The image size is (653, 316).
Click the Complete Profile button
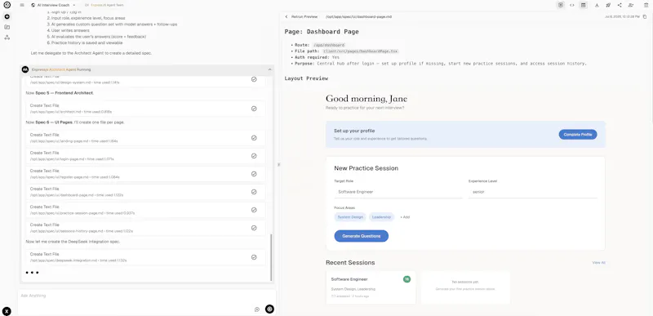coord(578,135)
